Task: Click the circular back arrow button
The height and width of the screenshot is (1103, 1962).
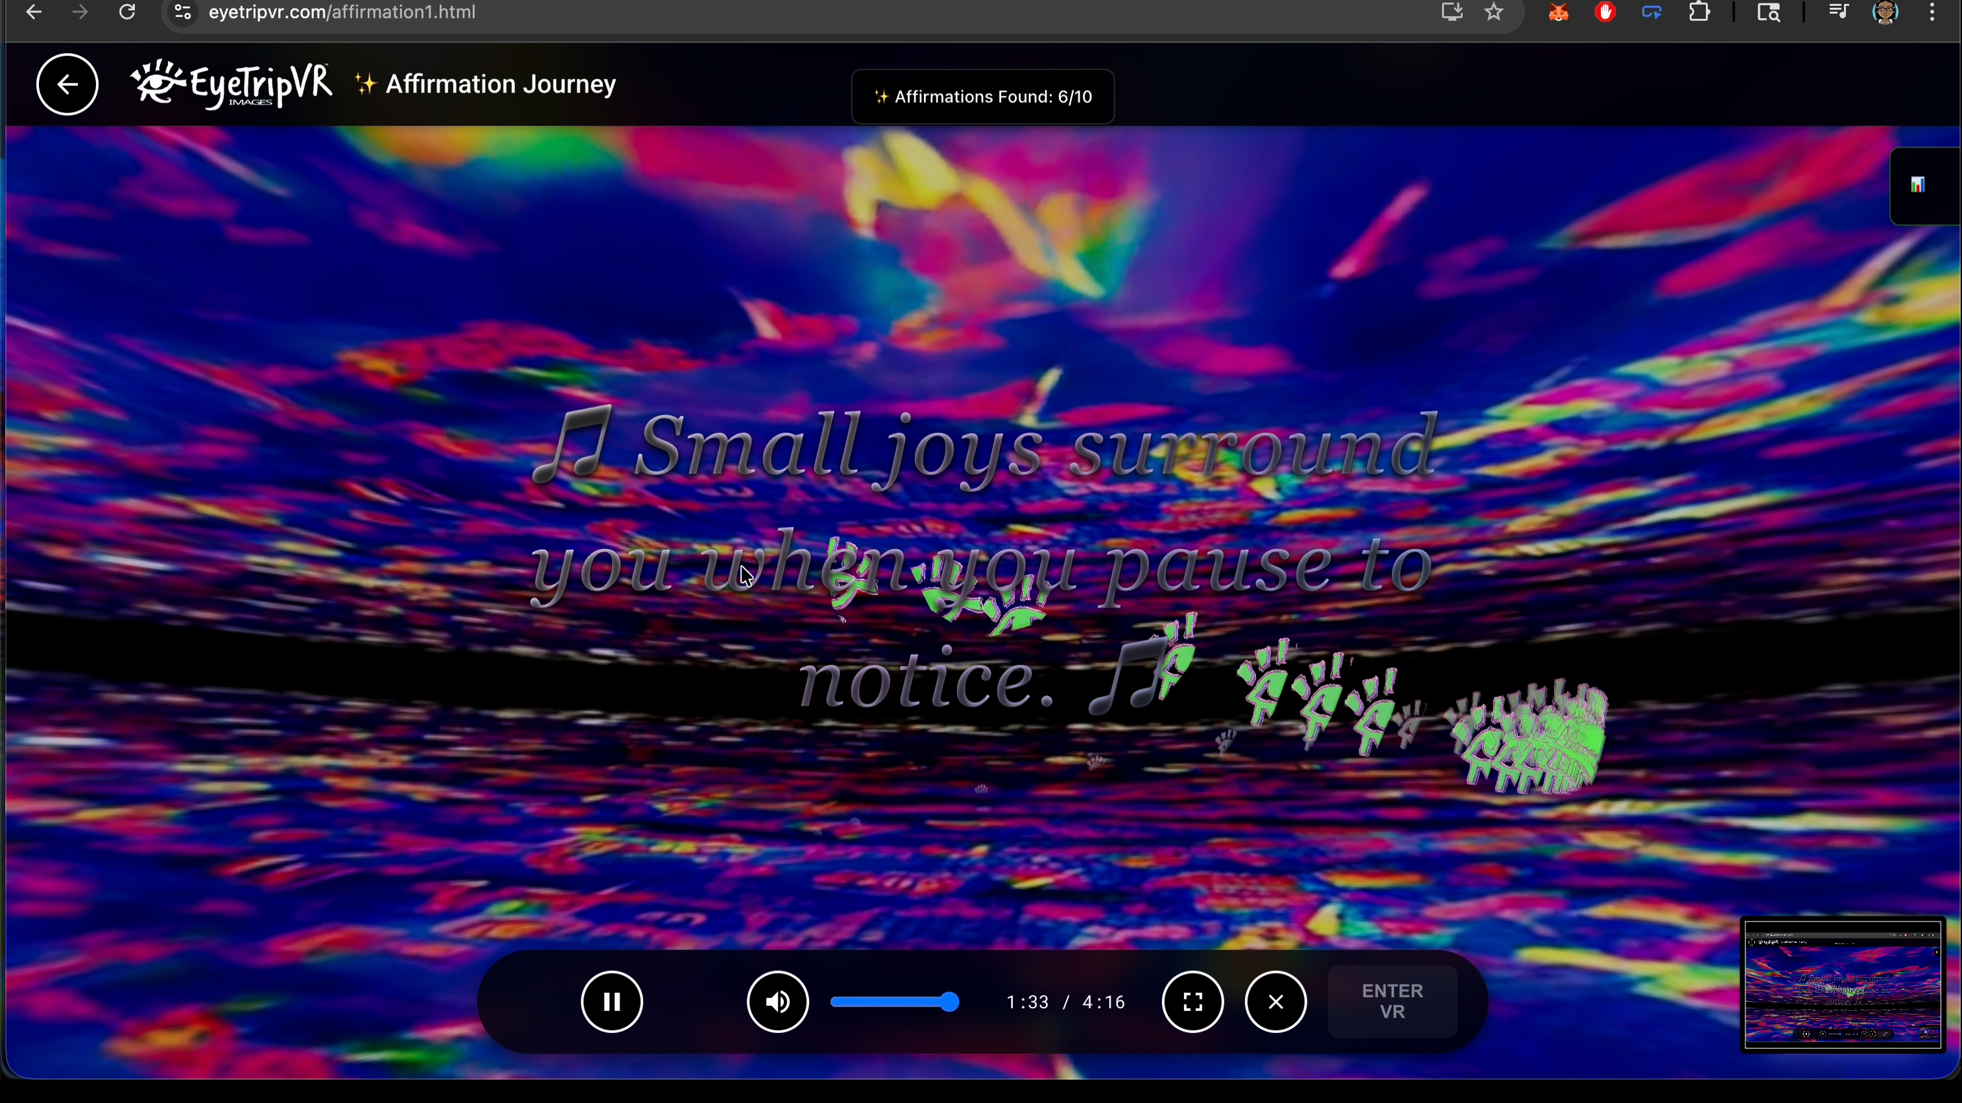Action: coord(67,84)
